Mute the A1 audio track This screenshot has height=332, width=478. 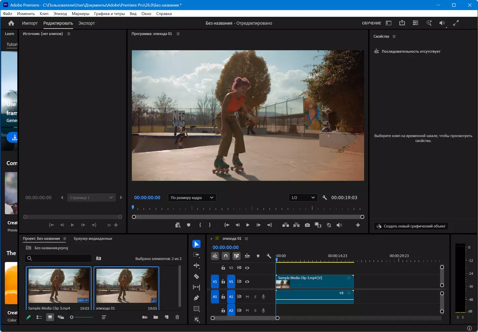(x=247, y=297)
